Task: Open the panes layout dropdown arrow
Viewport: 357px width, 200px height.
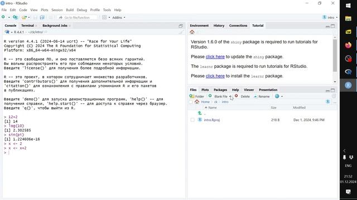Action: 109,17
